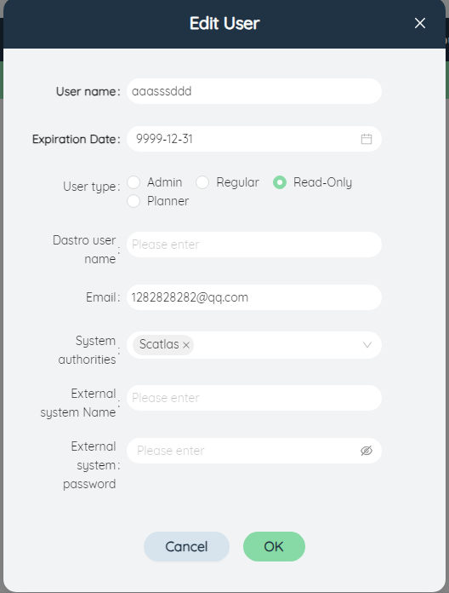
Task: Focus the User name field
Action: (254, 91)
